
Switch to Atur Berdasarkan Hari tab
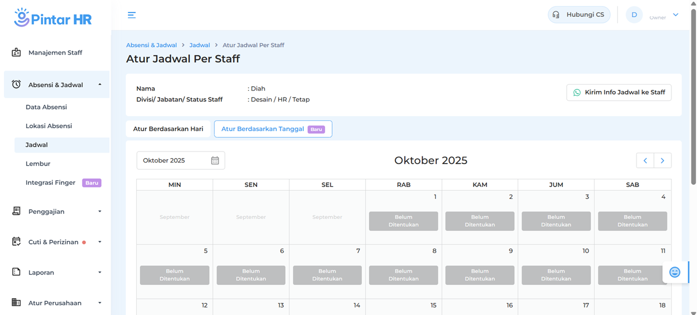point(168,129)
